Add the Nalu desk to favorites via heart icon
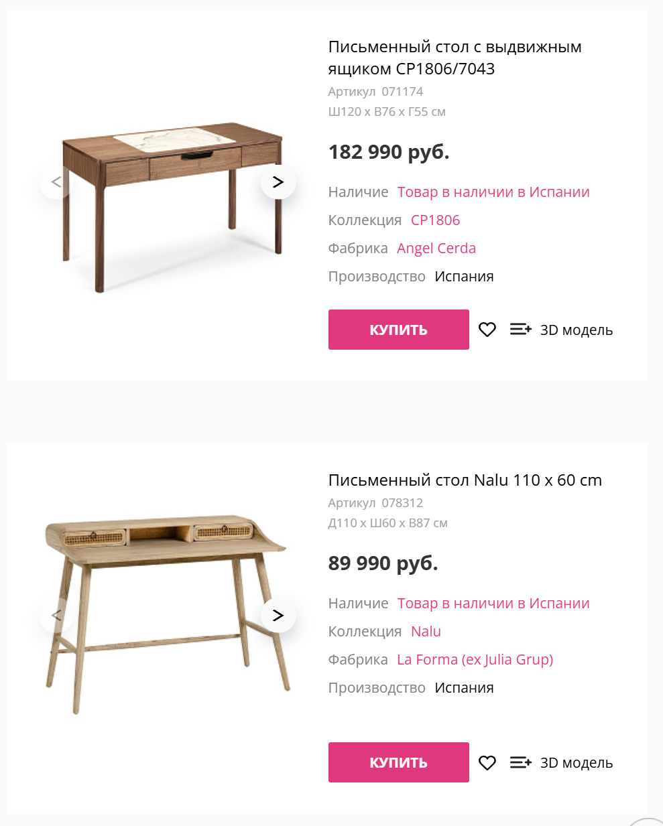663x826 pixels. click(x=487, y=762)
